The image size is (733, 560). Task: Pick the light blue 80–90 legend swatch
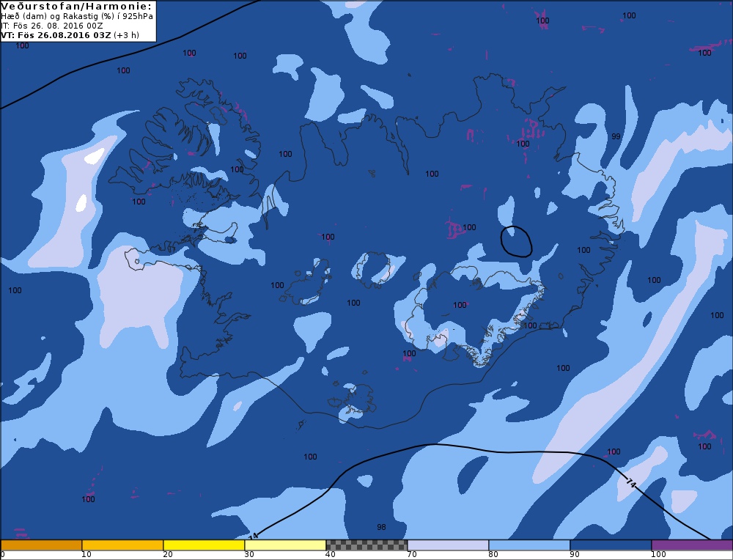529,545
